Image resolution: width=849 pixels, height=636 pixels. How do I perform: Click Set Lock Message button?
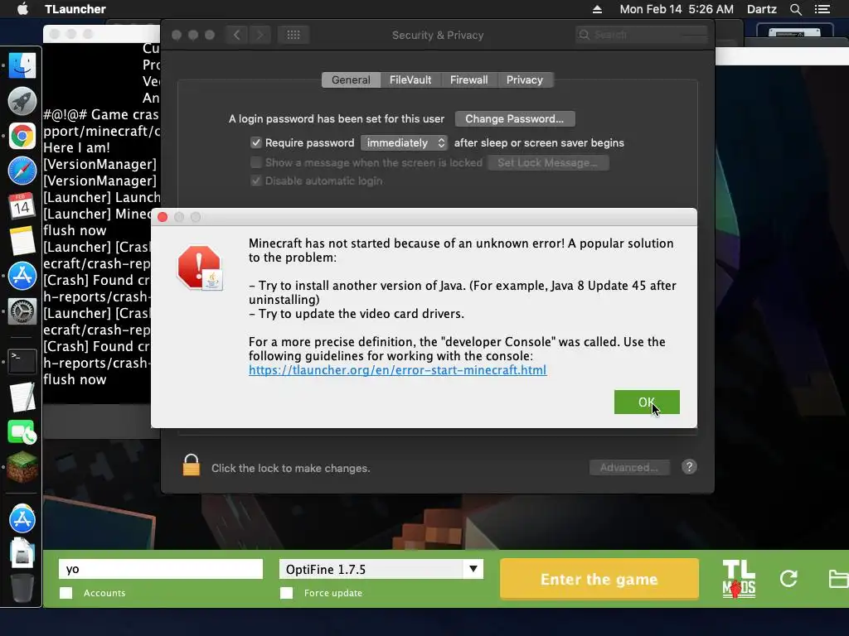click(548, 163)
